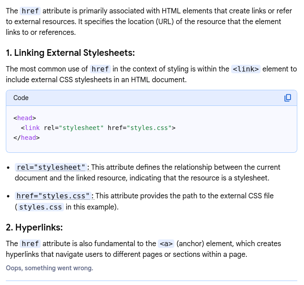Click the "Code" label in the snippet header

[21, 98]
